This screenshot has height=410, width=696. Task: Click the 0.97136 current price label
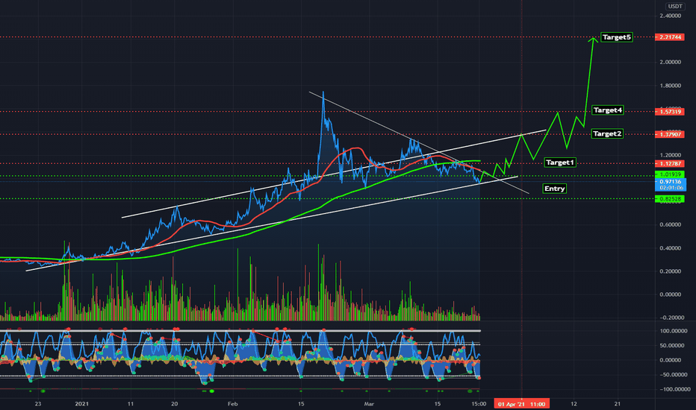coord(671,182)
